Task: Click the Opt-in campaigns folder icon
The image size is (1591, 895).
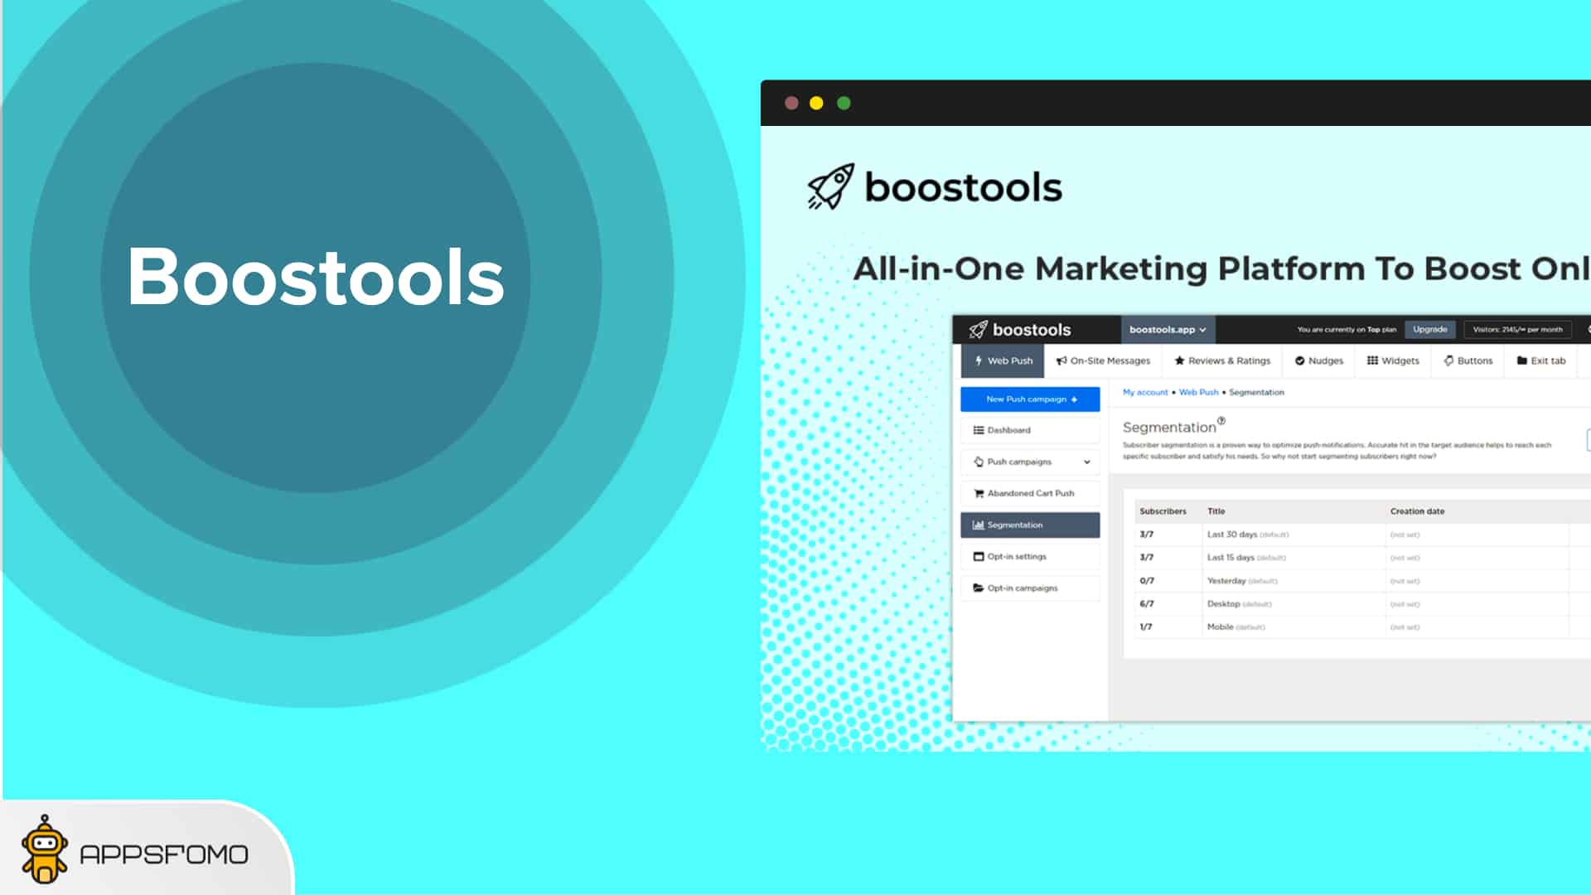Action: (979, 588)
